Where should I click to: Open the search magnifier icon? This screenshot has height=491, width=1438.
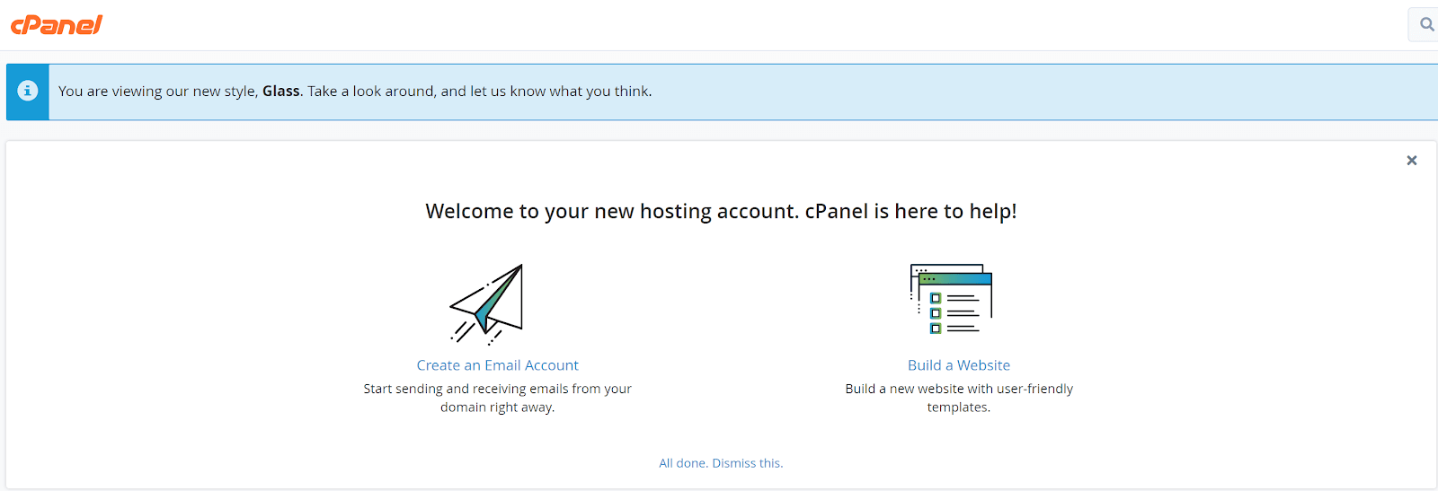[x=1426, y=24]
